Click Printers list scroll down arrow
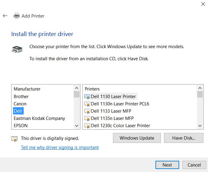The image size is (208, 172). pos(200,126)
